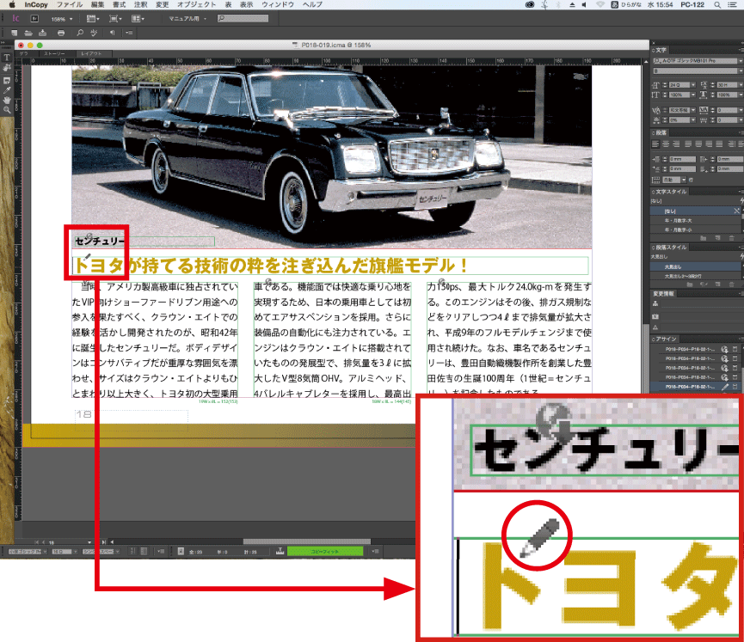This screenshot has height=642, width=744.
Task: Select the Eyedropper tool
Action: click(x=7, y=90)
